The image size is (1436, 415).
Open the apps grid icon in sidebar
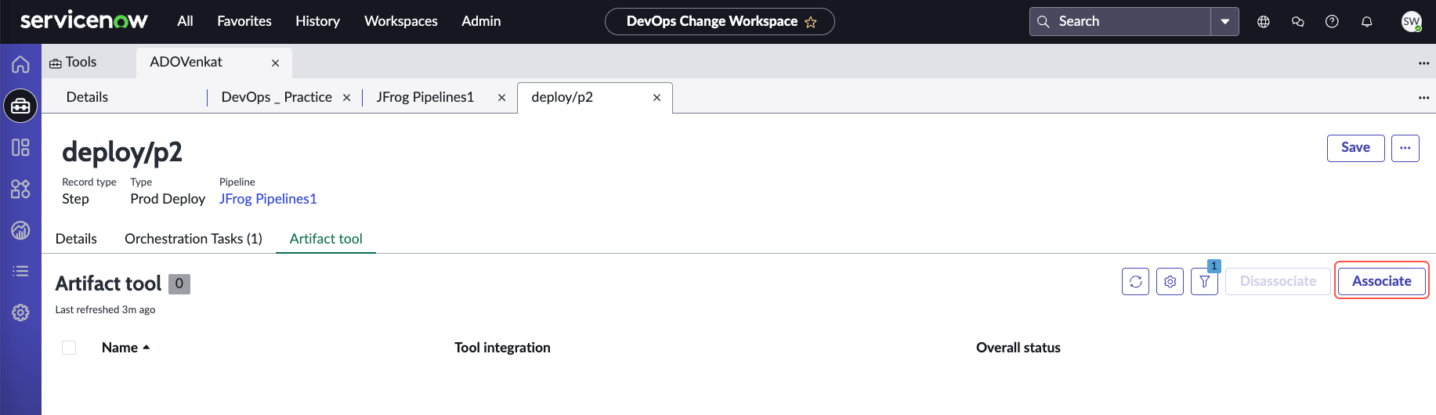tap(20, 189)
